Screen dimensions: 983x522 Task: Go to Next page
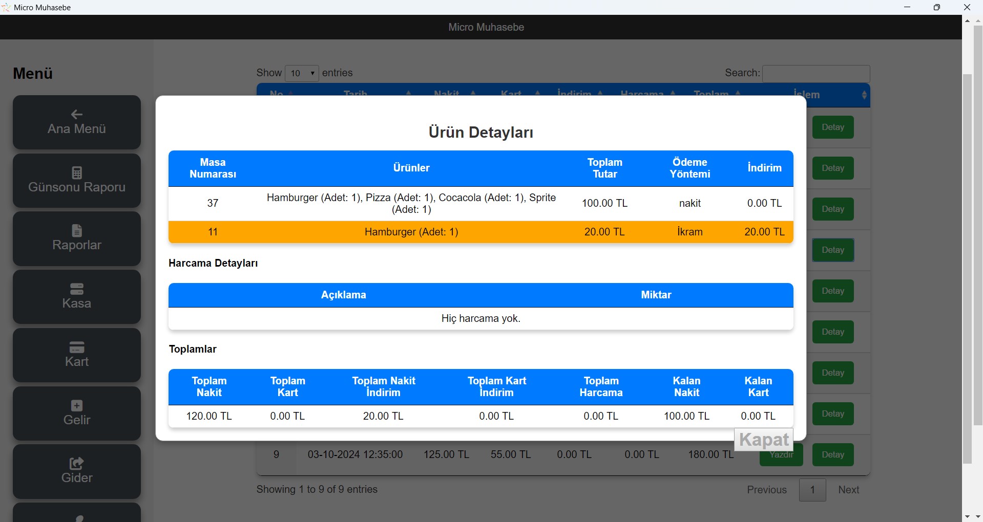[848, 490]
